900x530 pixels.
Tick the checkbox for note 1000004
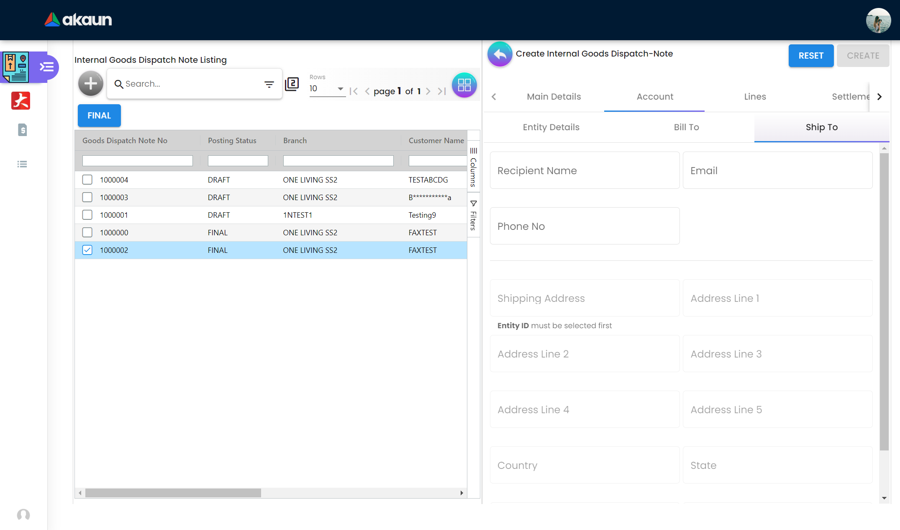(x=87, y=180)
